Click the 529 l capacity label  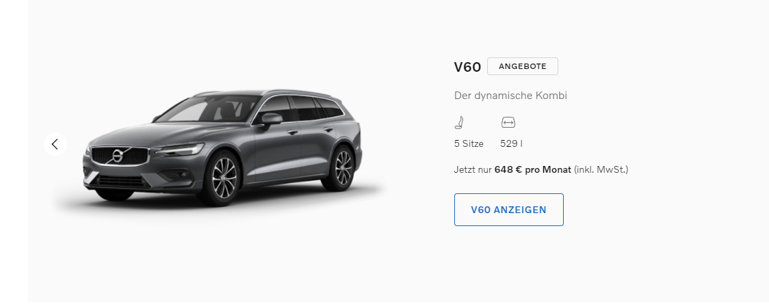point(511,144)
